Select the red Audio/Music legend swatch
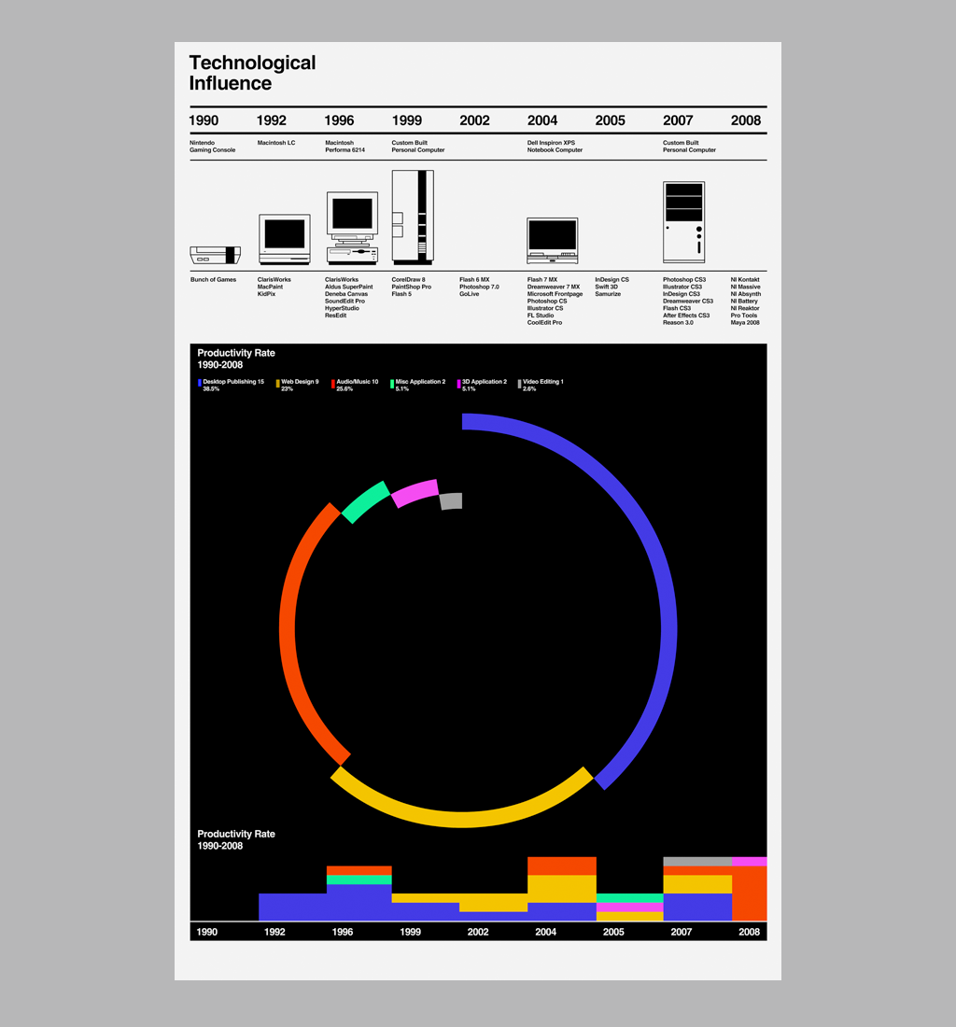The height and width of the screenshot is (1027, 956). click(x=332, y=384)
